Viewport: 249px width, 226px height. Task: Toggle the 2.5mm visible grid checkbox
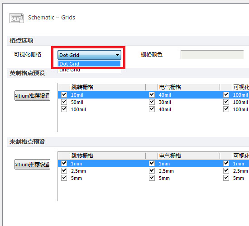coord(226,171)
